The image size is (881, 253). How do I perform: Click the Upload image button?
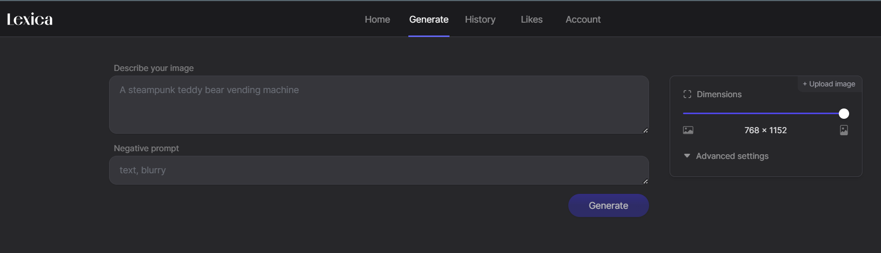(x=829, y=84)
